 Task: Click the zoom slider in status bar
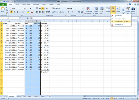131,98
